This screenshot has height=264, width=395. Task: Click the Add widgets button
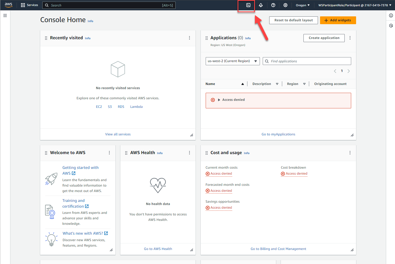[x=338, y=20]
